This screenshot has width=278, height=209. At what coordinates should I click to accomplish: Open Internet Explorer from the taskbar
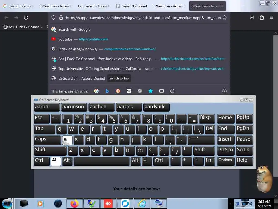point(142,204)
